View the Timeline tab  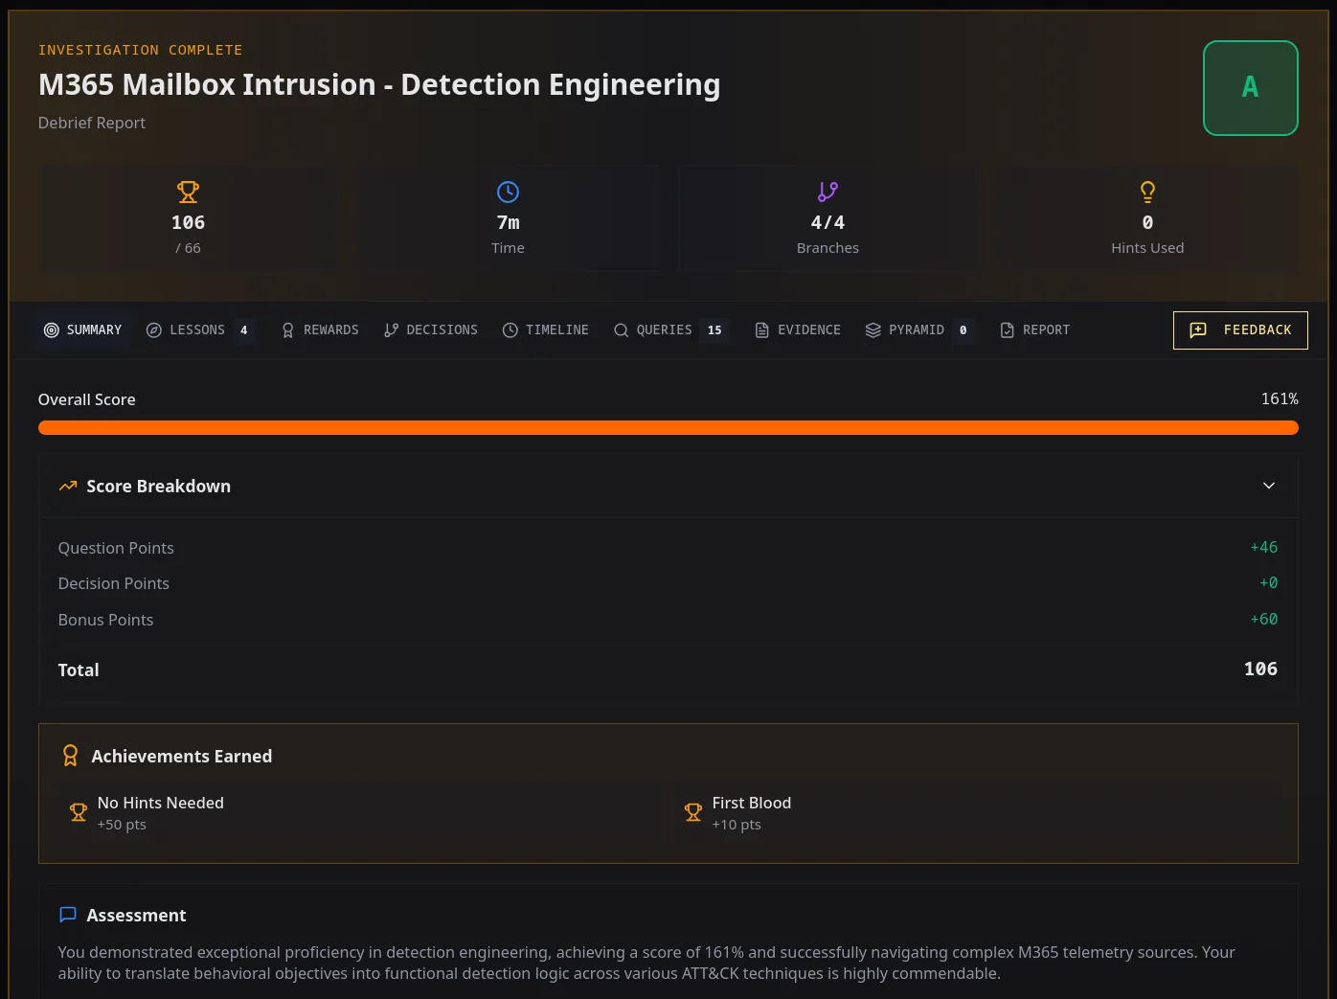click(546, 330)
